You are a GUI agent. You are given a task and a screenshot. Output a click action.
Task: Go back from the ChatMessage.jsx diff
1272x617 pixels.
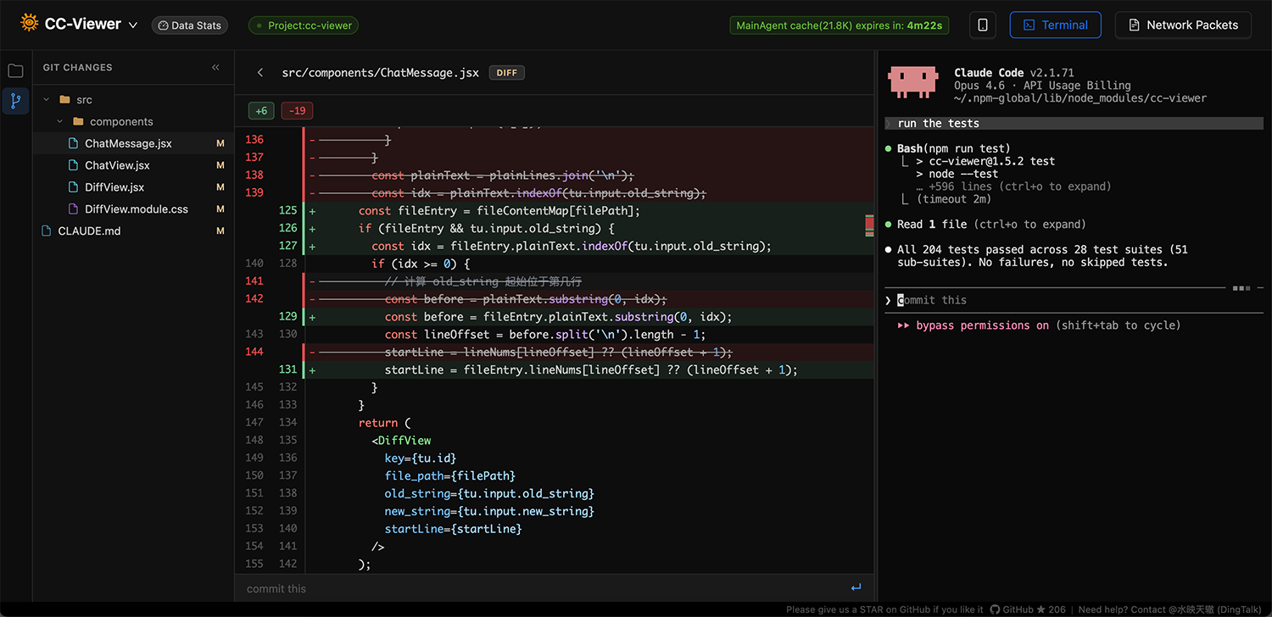[260, 73]
